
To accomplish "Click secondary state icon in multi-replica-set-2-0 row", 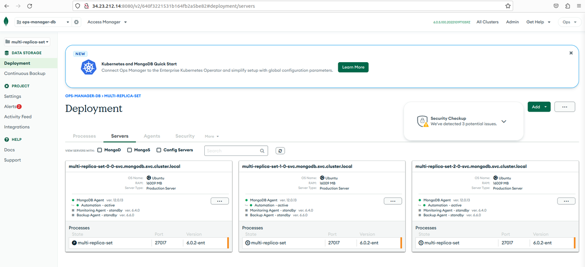I will [x=421, y=243].
